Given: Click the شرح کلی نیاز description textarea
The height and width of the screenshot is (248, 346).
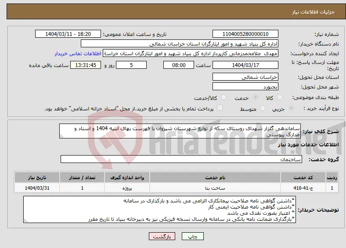Looking at the screenshot, I should coord(180,131).
